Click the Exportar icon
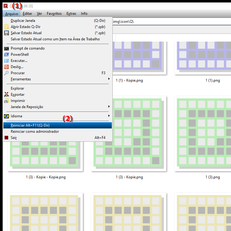The height and width of the screenshot is (231, 231). click(6, 95)
